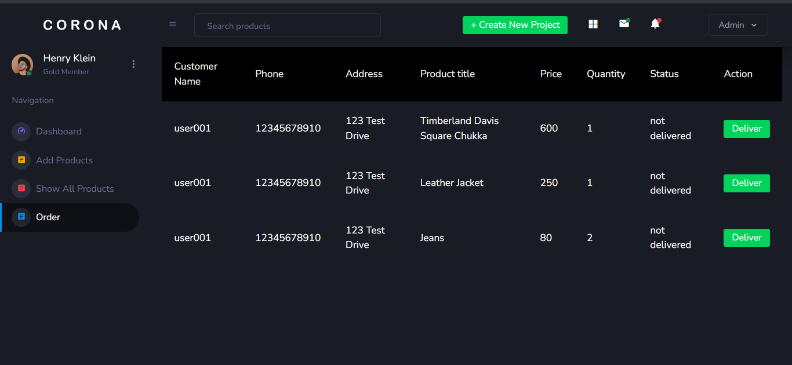The width and height of the screenshot is (792, 365).
Task: Open the three-dot menu beside Henry Klein
Action: point(133,64)
